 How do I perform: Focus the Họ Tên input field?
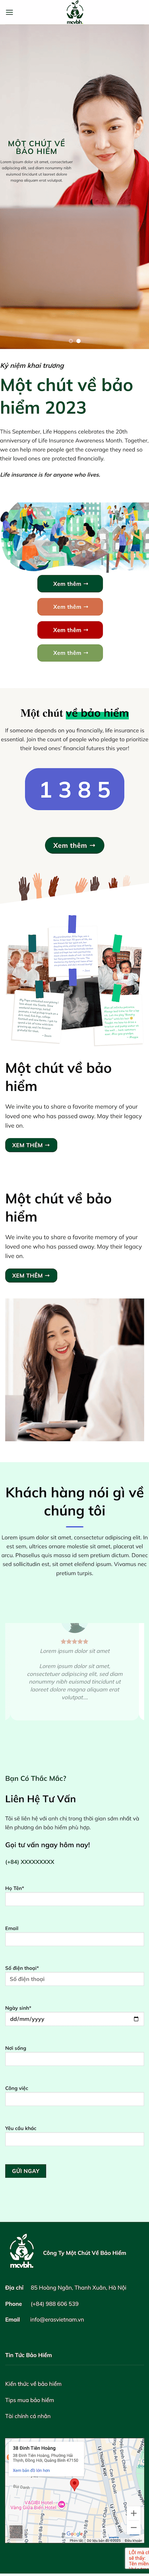pyautogui.click(x=74, y=1899)
